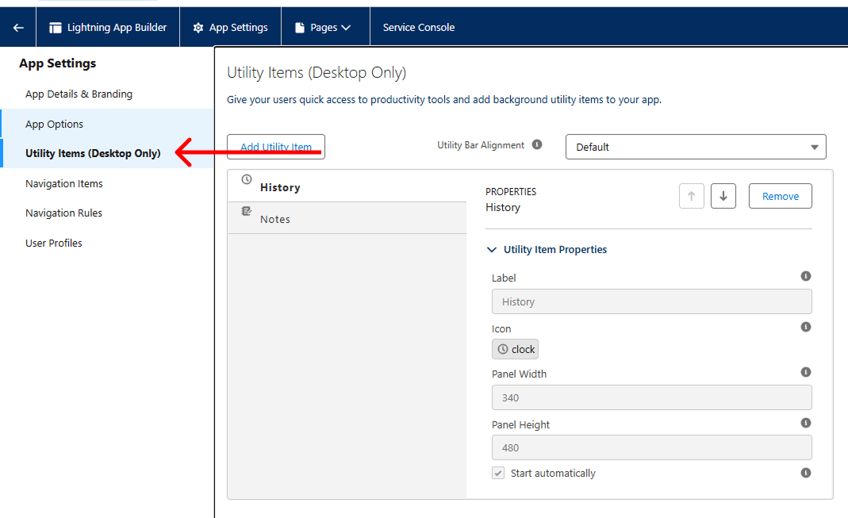848x518 pixels.
Task: Click Service Console title
Action: coord(419,28)
